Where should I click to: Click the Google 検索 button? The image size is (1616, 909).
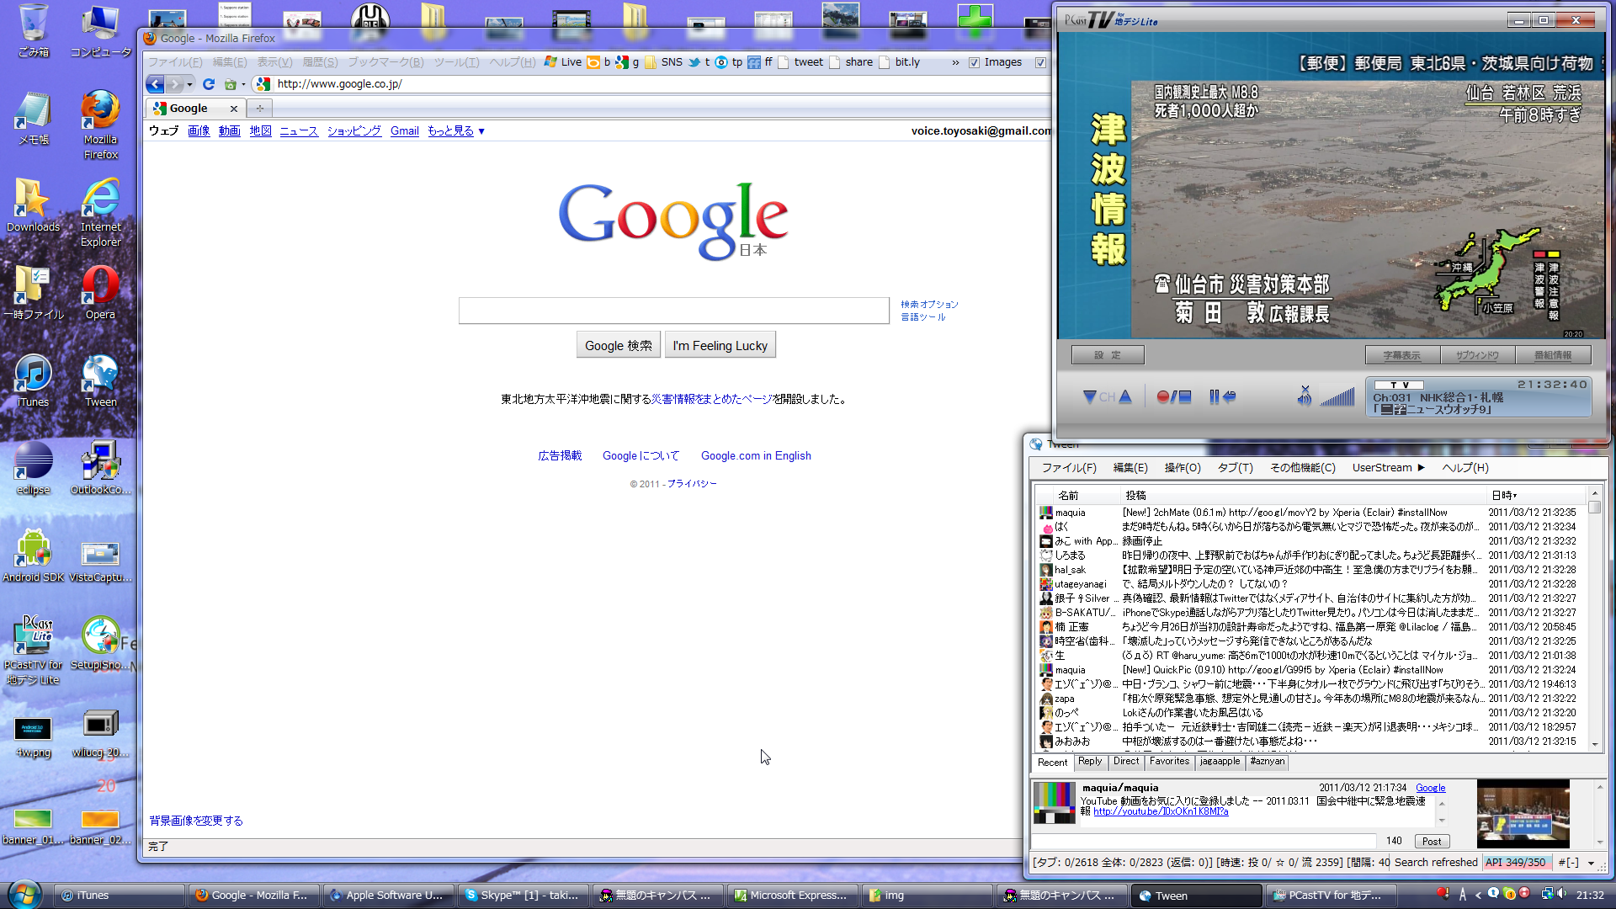tap(619, 345)
